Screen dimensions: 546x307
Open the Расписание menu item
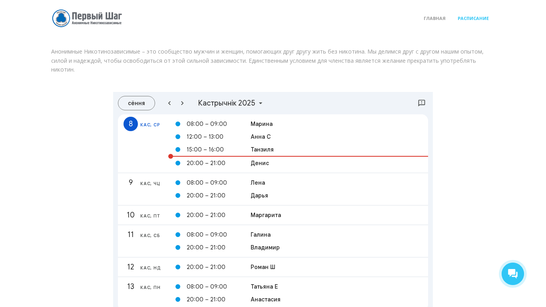tap(473, 18)
